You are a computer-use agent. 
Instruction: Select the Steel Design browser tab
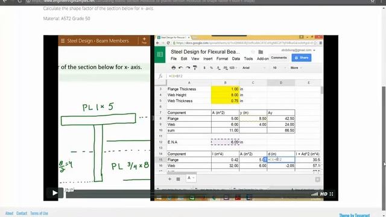[174, 37]
